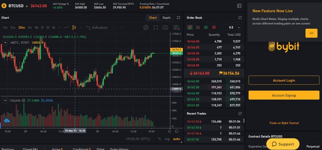322x150 pixels.
Task: Show asks-only order book view
Action: (214, 27)
